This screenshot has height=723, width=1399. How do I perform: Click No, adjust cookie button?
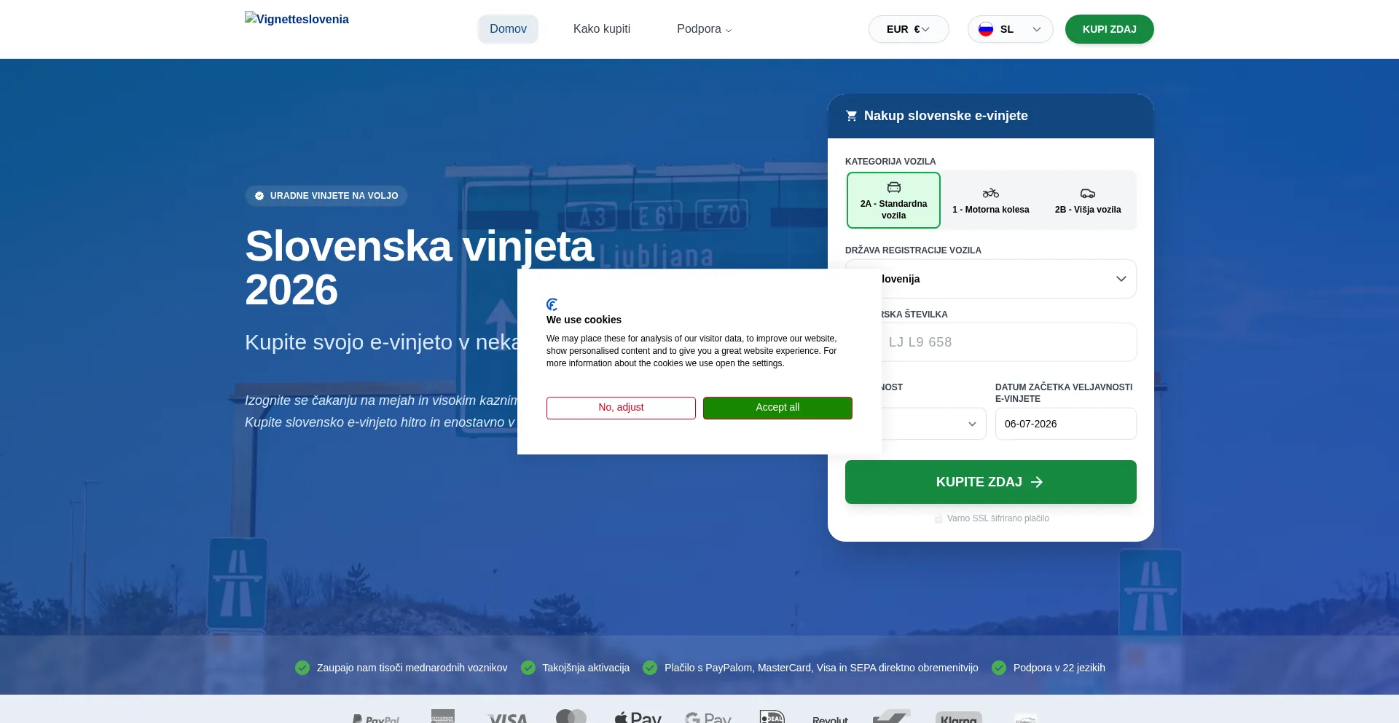(x=621, y=408)
